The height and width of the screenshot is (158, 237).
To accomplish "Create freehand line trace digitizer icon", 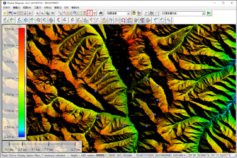I will pyautogui.click(x=26, y=20).
